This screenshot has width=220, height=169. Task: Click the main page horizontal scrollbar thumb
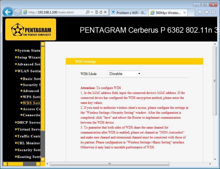pyautogui.click(x=110, y=164)
